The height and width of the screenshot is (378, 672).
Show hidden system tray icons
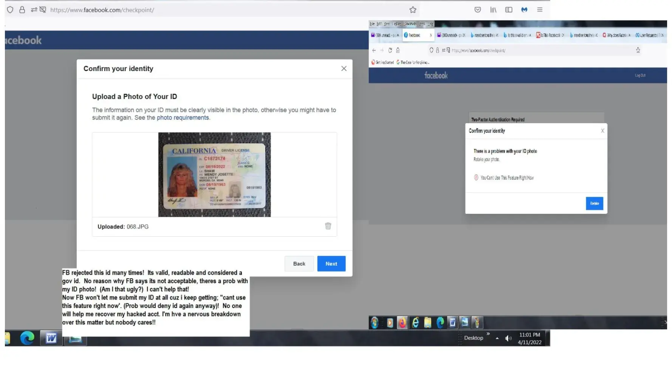tap(497, 338)
